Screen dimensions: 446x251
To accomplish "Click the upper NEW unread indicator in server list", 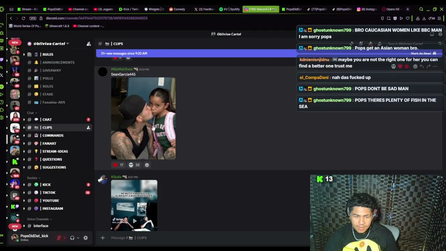I will (x=15, y=43).
